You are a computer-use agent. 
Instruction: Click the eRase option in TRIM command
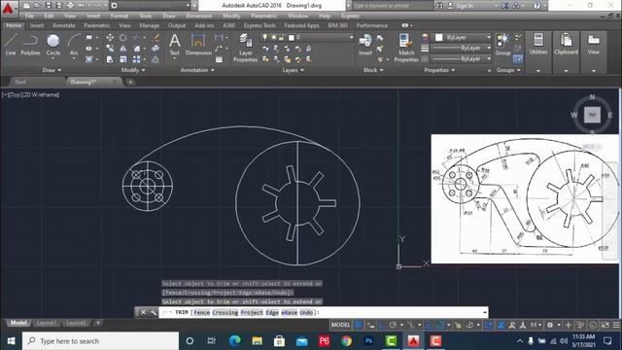pyautogui.click(x=290, y=313)
